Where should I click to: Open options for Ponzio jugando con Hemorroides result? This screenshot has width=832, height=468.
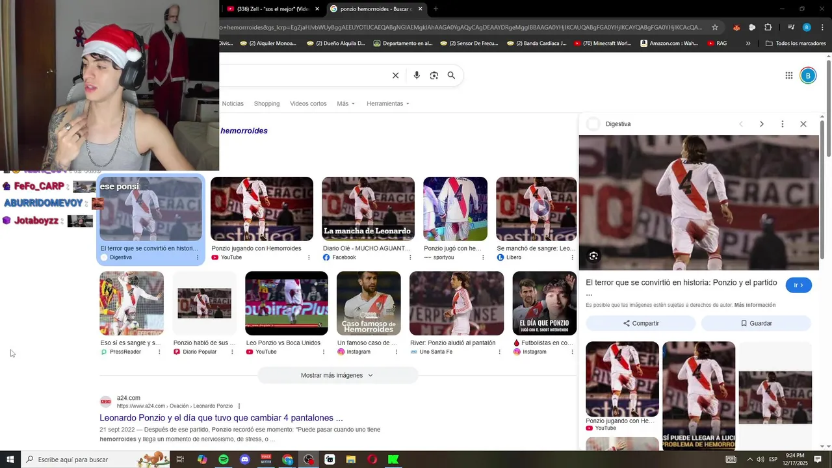click(309, 257)
